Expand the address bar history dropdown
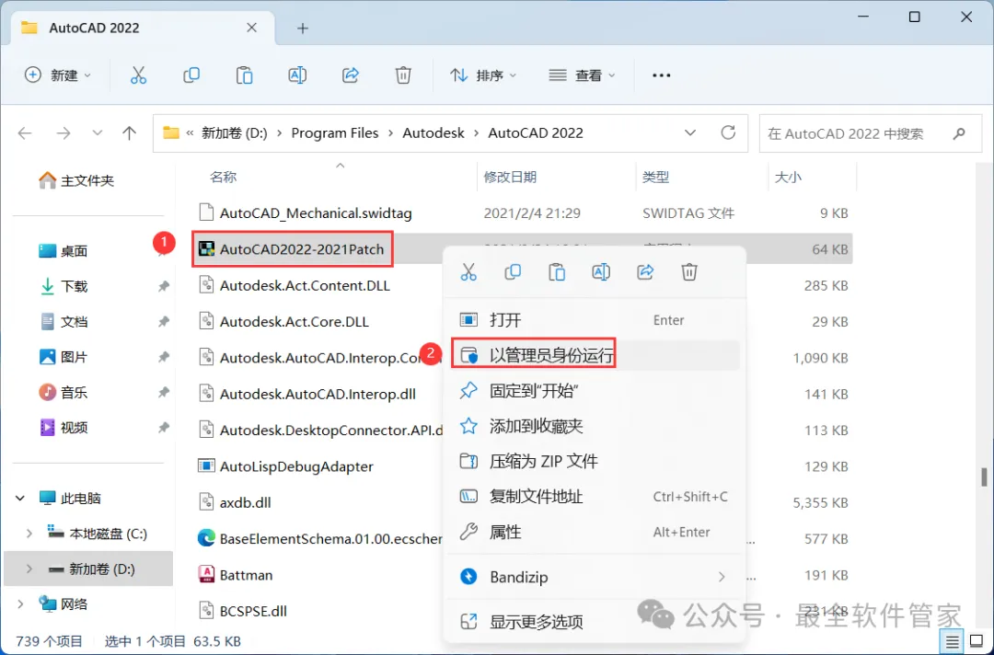Viewport: 994px width, 655px height. [x=690, y=133]
